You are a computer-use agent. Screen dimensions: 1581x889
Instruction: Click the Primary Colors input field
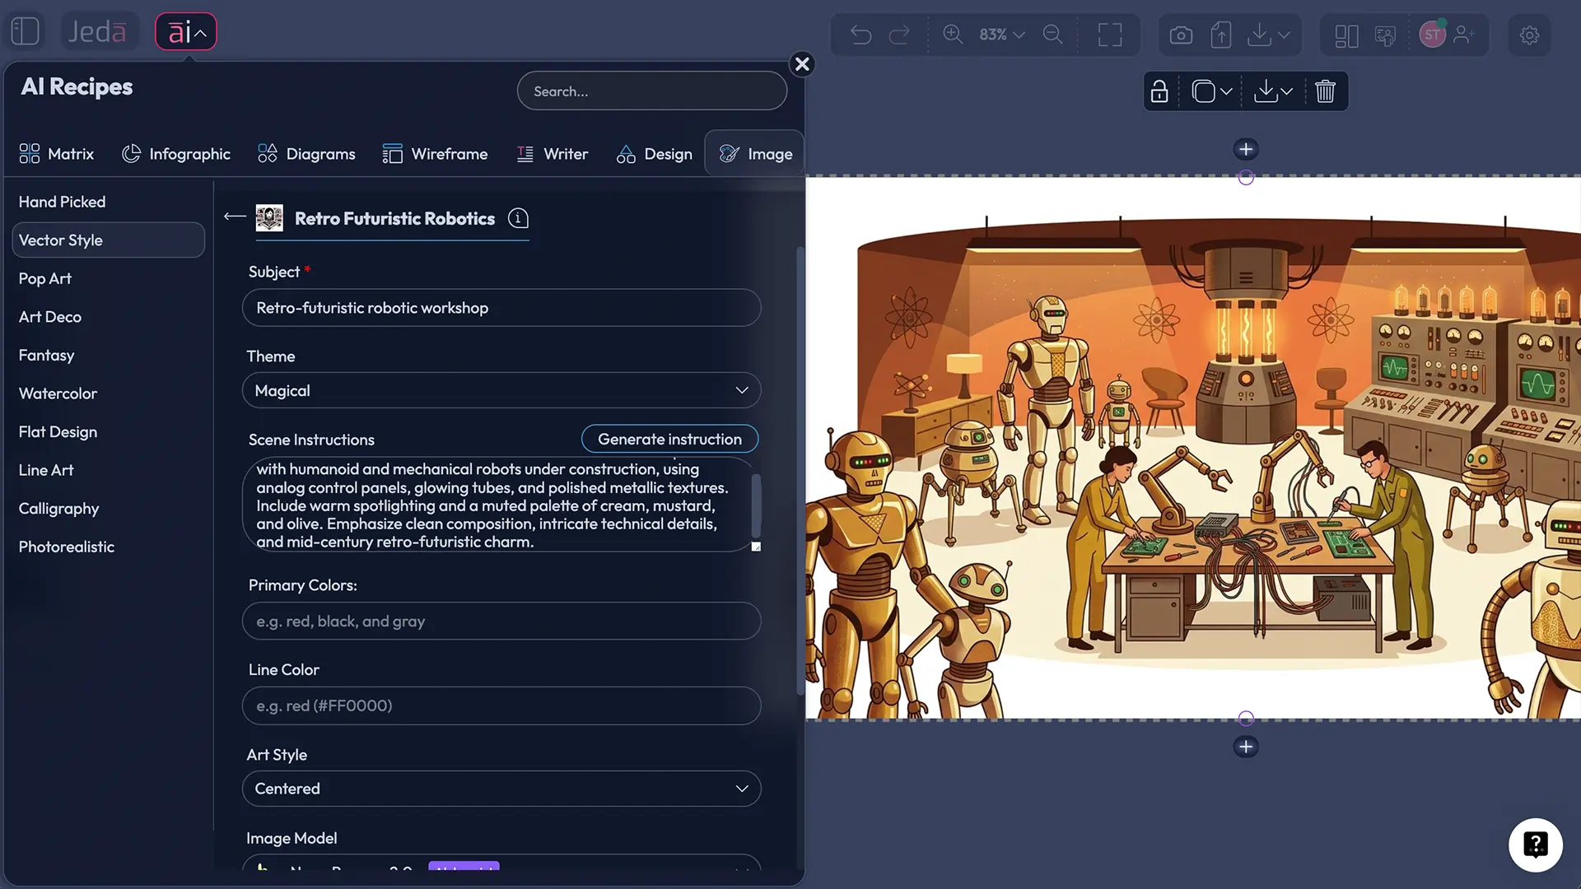pyautogui.click(x=501, y=621)
